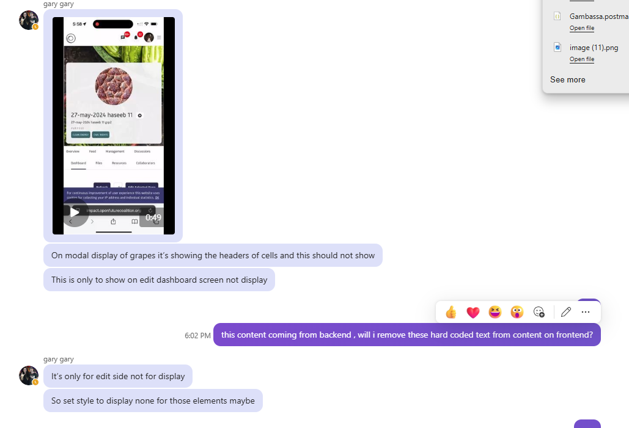Open the video thumbnail preview
Image resolution: width=629 pixels, height=428 pixels.
coord(114,125)
